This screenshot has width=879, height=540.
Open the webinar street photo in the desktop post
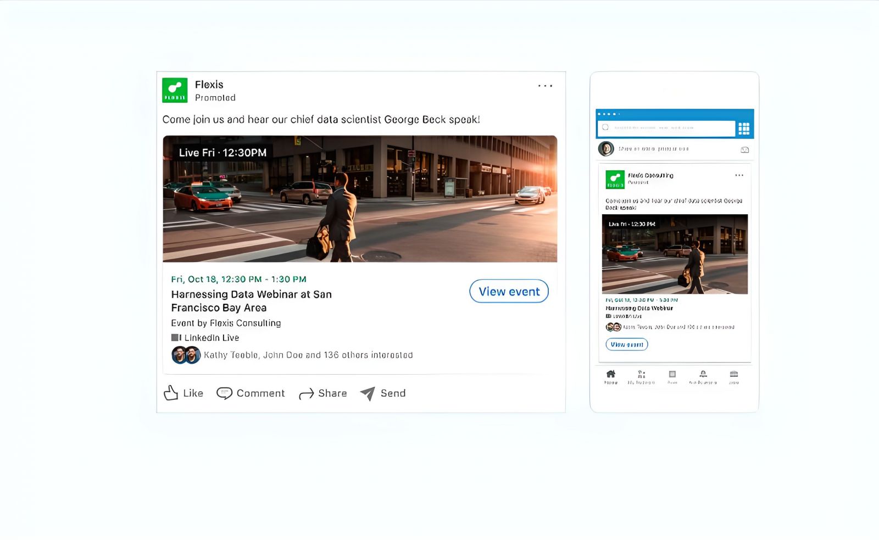pyautogui.click(x=360, y=199)
